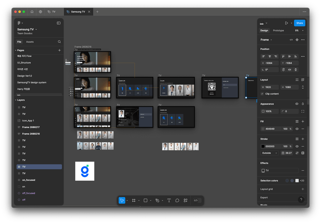The width and height of the screenshot is (321, 223).
Task: Click the white swatch in Selection colors
Action: click(297, 181)
